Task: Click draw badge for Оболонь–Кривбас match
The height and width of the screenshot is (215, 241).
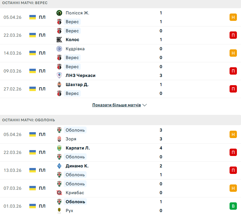Action: click(233, 188)
